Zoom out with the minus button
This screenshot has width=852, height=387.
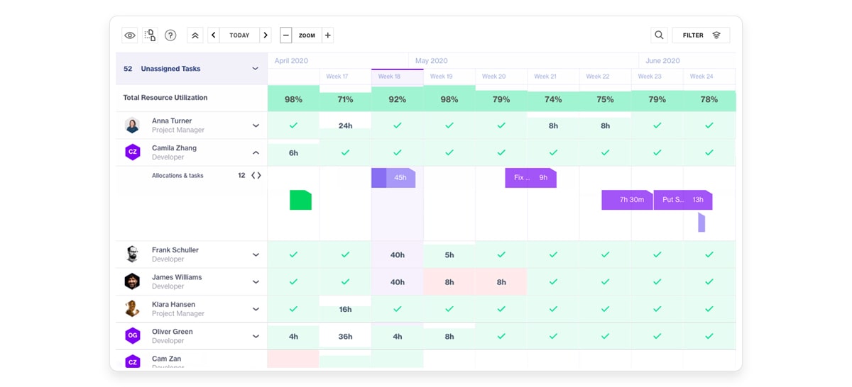[x=285, y=35]
